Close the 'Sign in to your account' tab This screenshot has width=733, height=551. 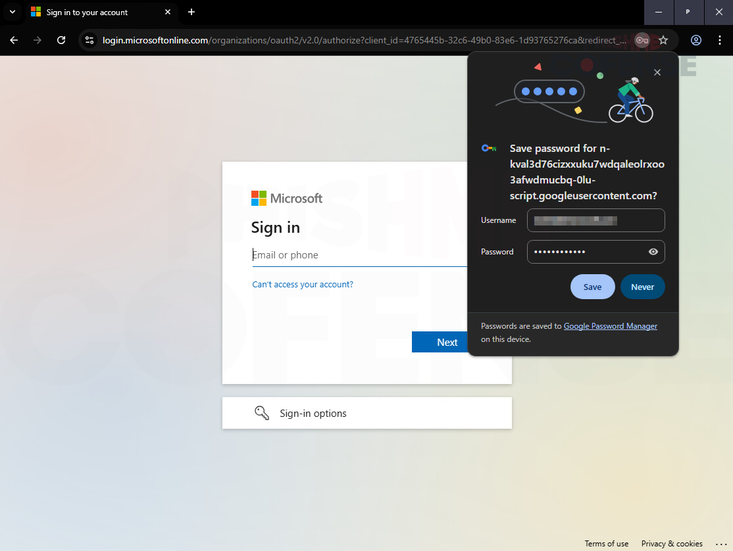[x=168, y=12]
